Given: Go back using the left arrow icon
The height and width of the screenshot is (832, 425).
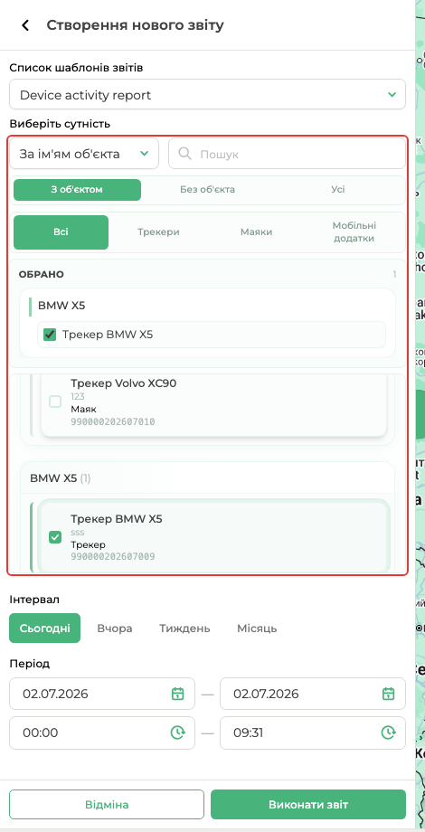Looking at the screenshot, I should [x=25, y=25].
